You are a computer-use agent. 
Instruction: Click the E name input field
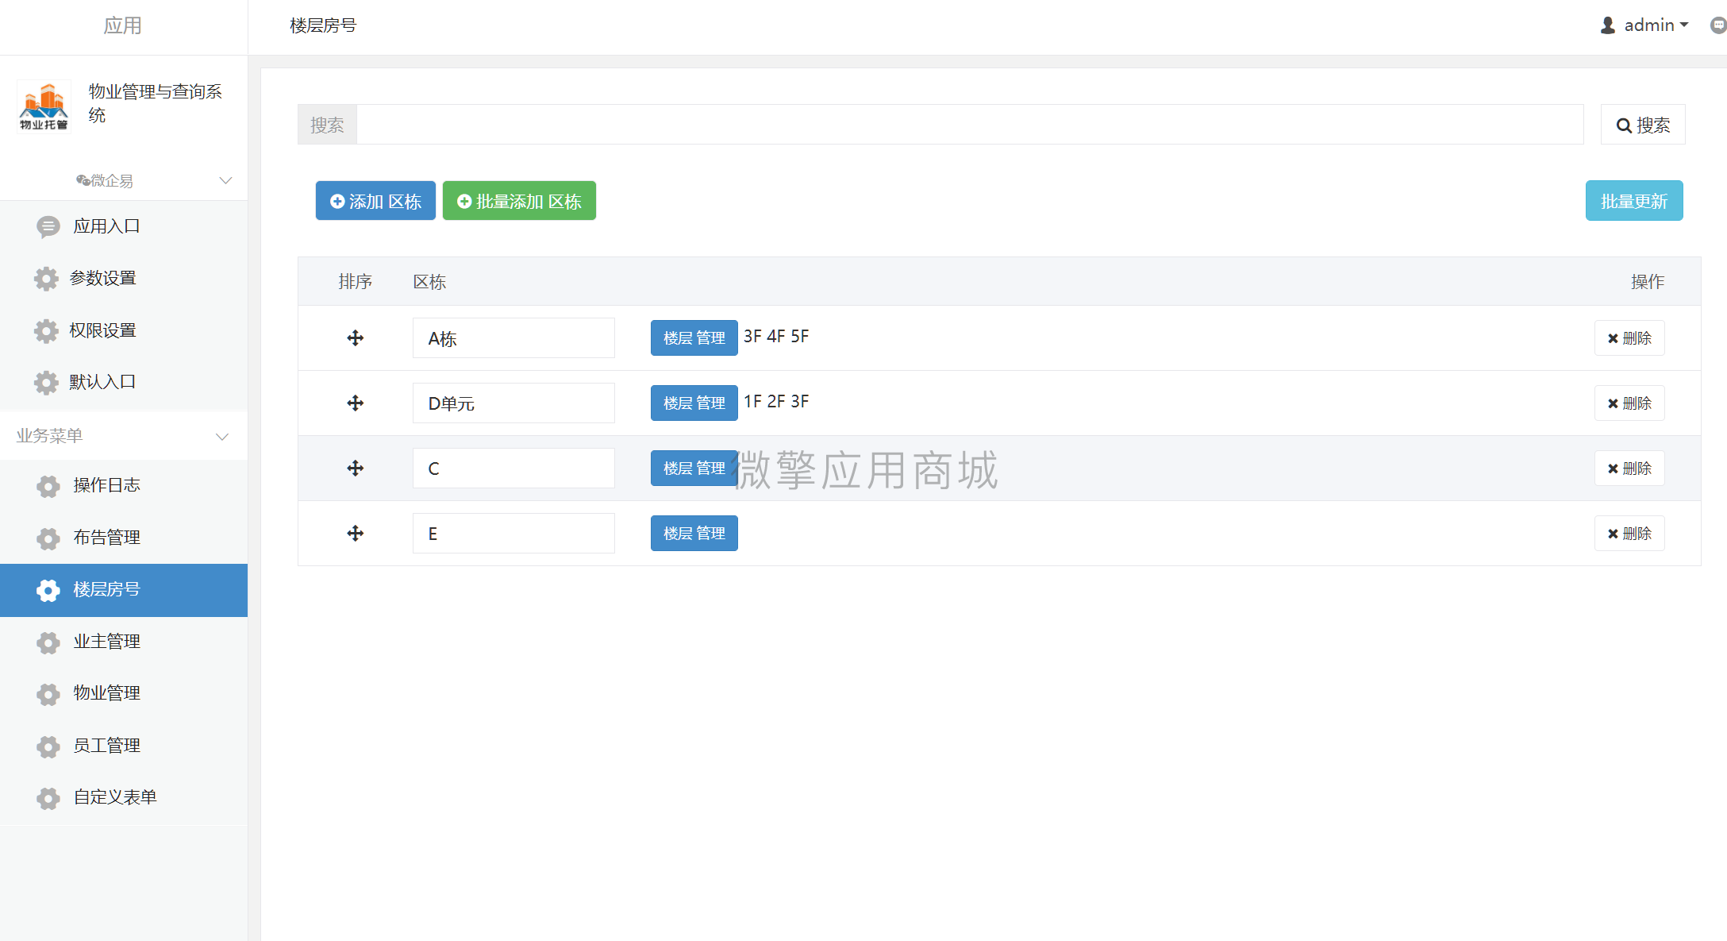513,534
